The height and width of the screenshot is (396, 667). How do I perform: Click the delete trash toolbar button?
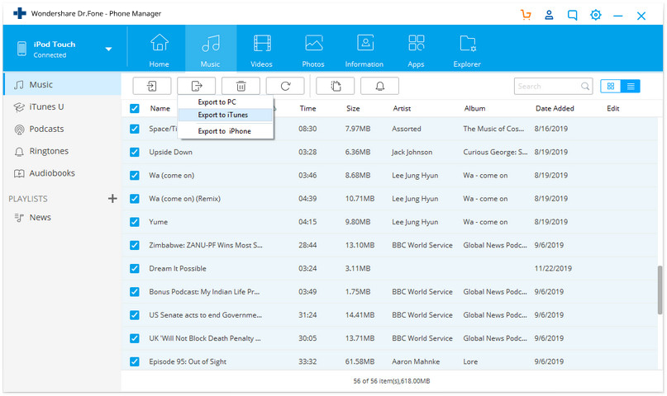(241, 86)
